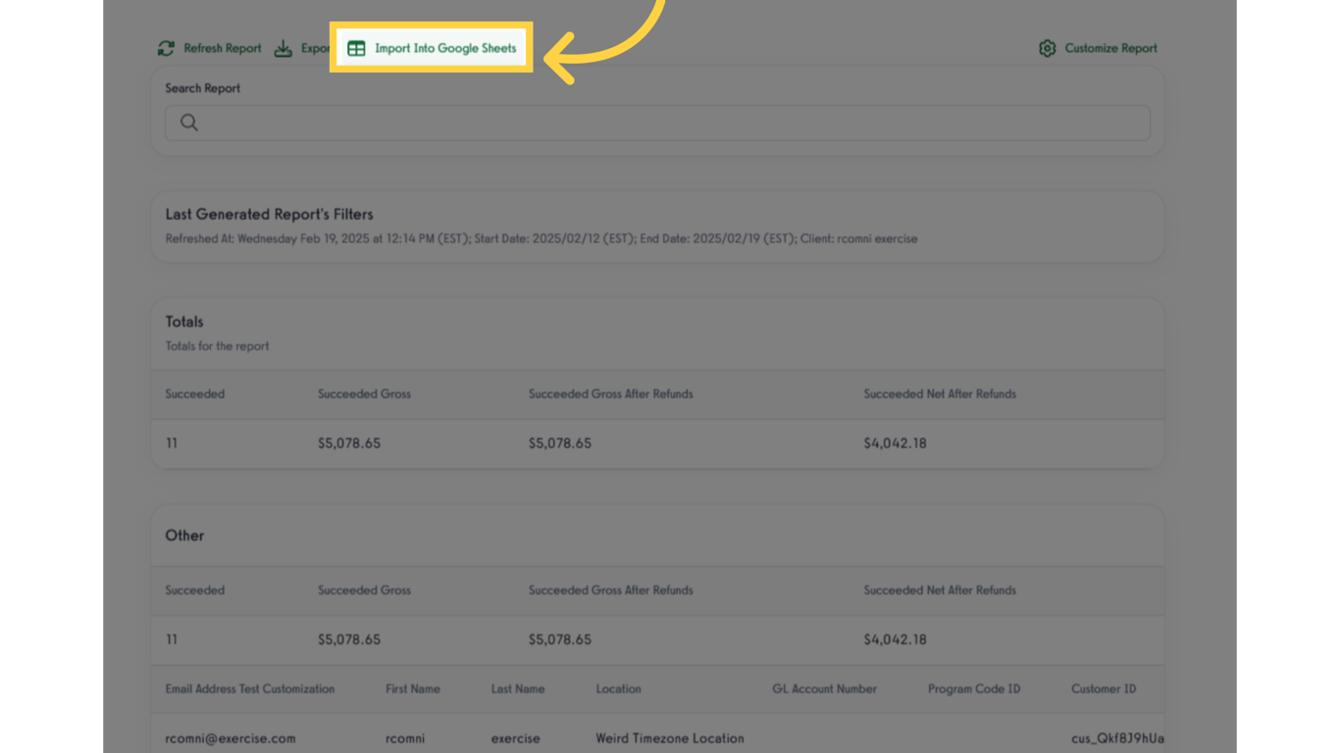Select the Totals section header
1340x753 pixels.
pyautogui.click(x=182, y=321)
